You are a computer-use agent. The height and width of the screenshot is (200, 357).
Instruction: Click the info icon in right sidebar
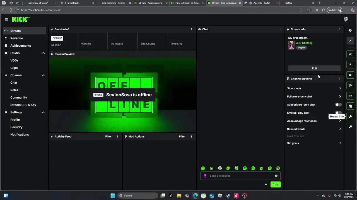[x=350, y=31]
